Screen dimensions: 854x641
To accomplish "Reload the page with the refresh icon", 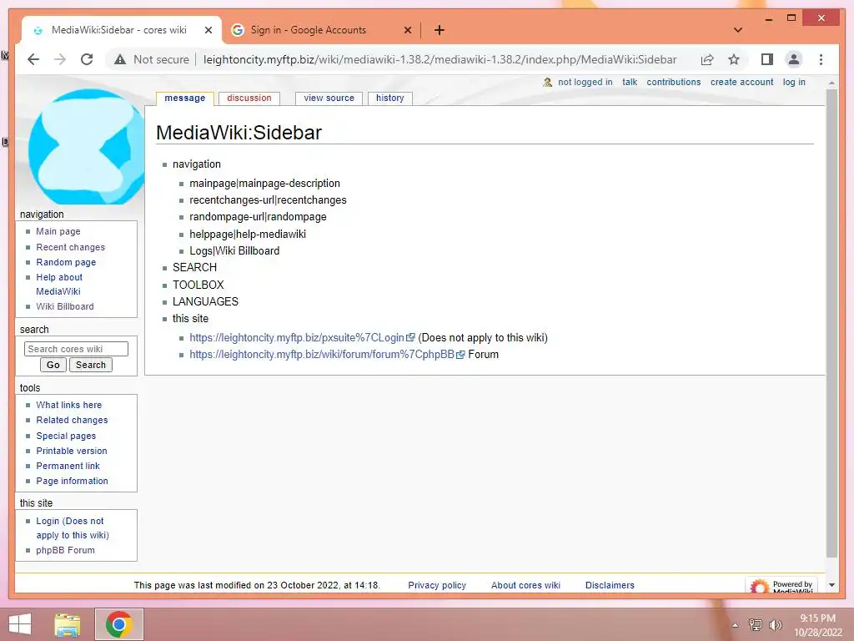I will tap(87, 59).
